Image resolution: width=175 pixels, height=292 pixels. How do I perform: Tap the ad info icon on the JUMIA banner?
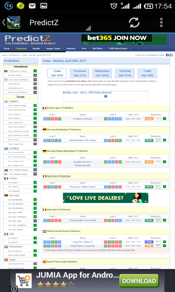coord(14,289)
